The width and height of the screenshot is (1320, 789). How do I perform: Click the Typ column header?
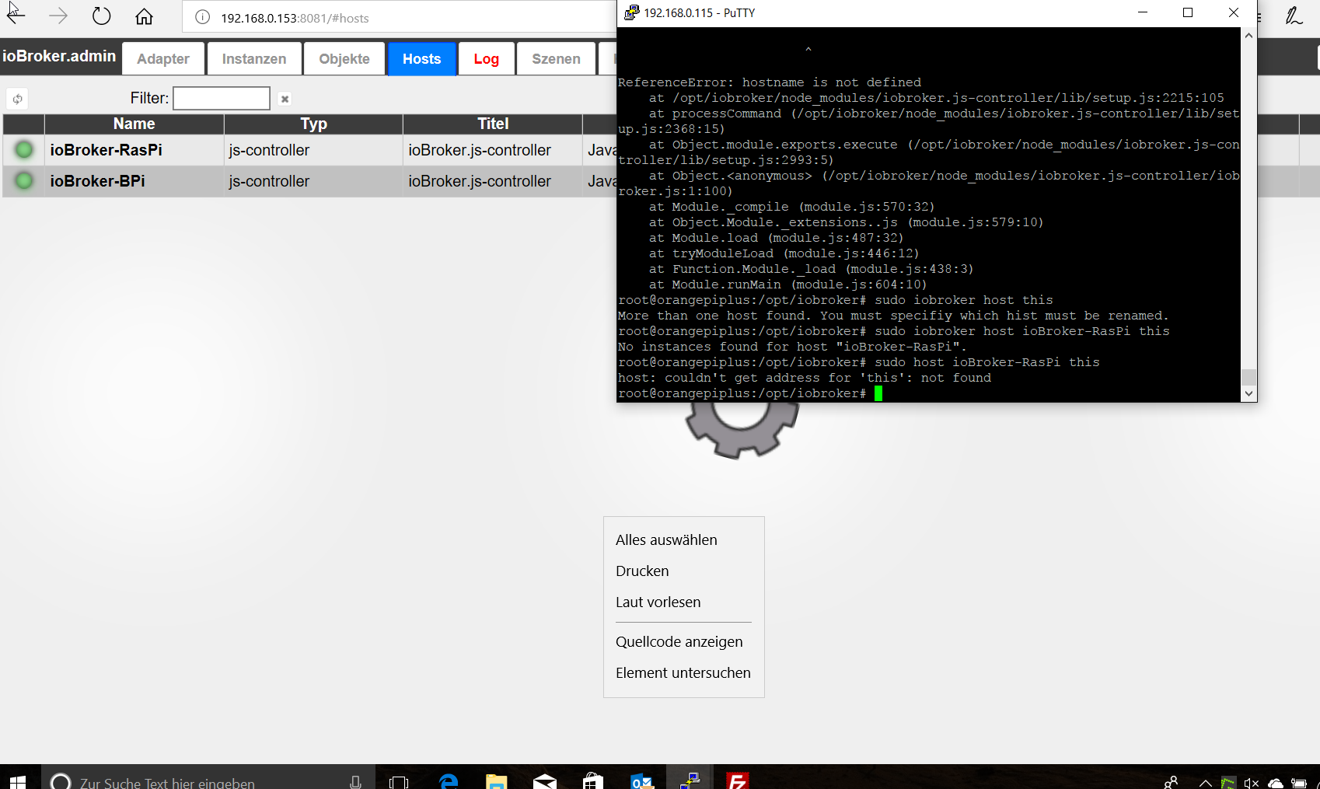pyautogui.click(x=313, y=124)
